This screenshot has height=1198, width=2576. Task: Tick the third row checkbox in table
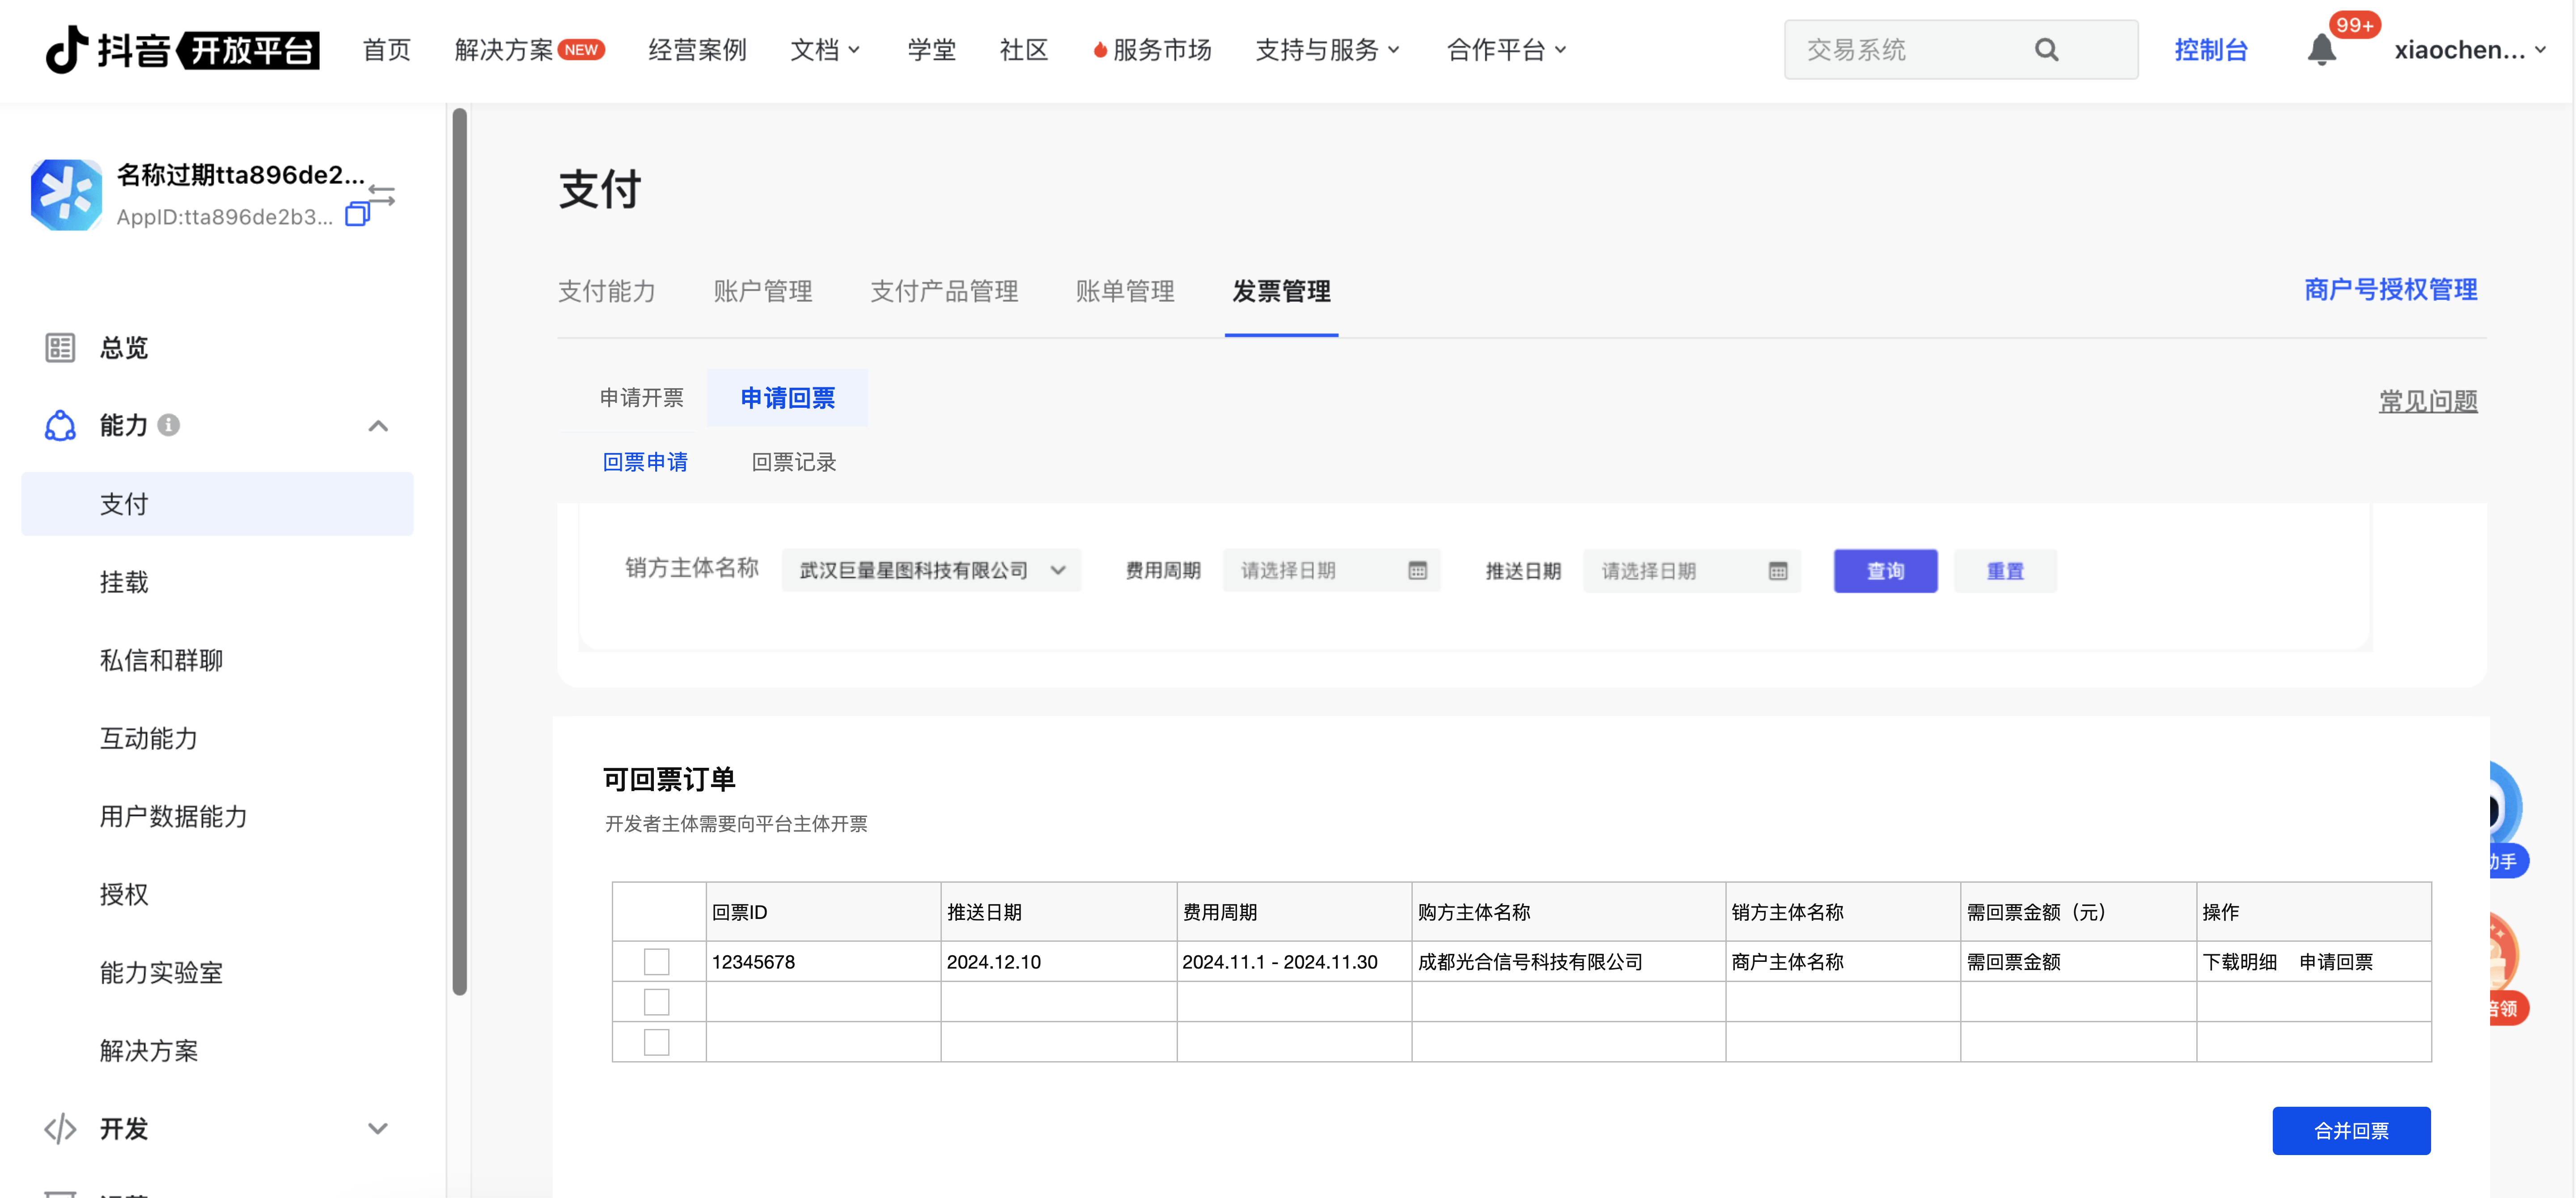coord(656,1041)
